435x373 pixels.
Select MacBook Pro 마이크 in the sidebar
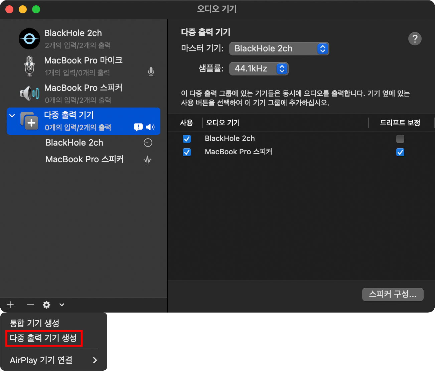pyautogui.click(x=84, y=66)
